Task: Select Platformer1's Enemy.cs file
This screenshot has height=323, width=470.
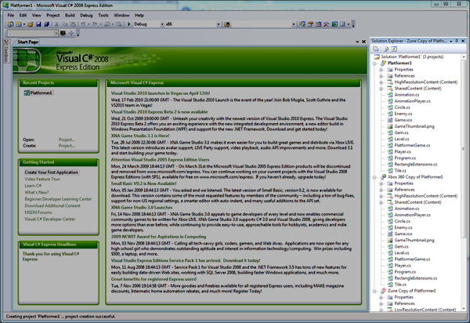Action: [x=403, y=114]
